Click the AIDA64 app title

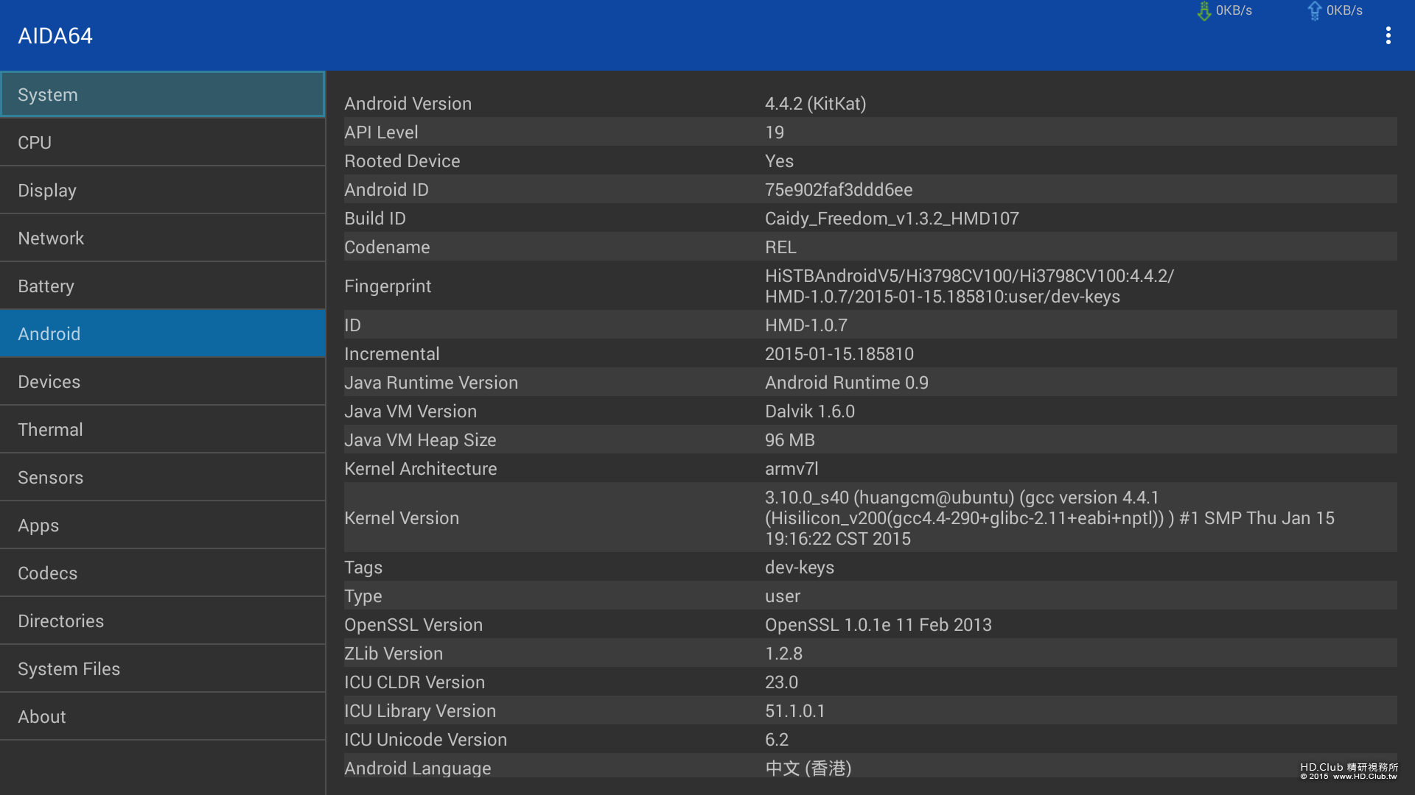tap(55, 35)
